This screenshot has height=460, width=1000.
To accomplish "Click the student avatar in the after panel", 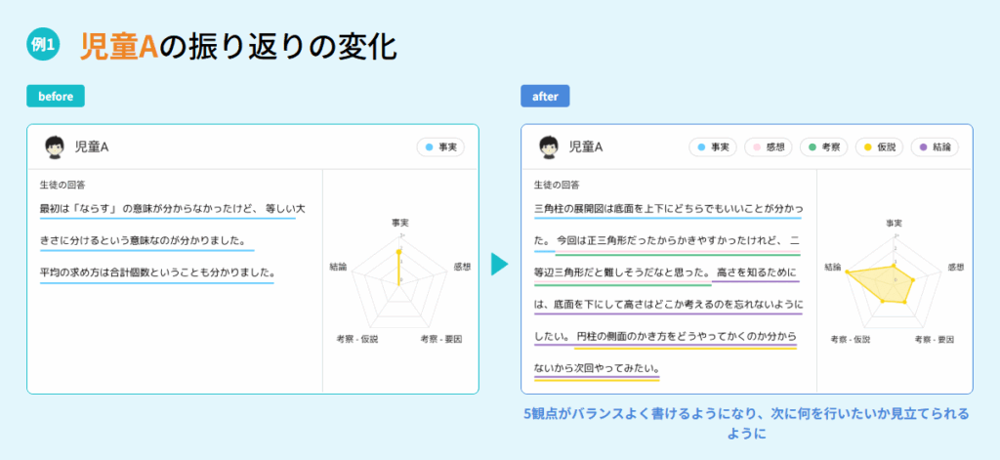I will point(550,147).
